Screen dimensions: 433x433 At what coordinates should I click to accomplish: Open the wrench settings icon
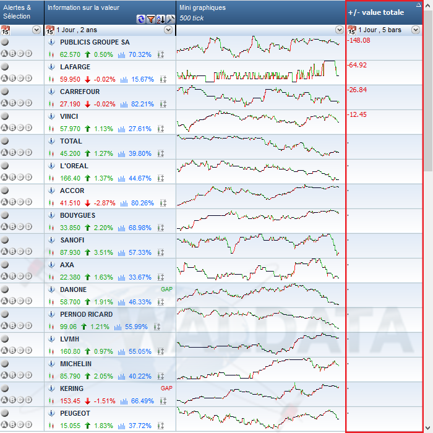click(171, 19)
